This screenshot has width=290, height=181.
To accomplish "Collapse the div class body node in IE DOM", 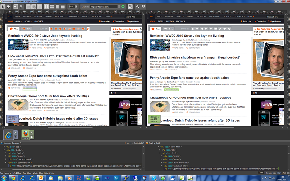I will point(4,150).
